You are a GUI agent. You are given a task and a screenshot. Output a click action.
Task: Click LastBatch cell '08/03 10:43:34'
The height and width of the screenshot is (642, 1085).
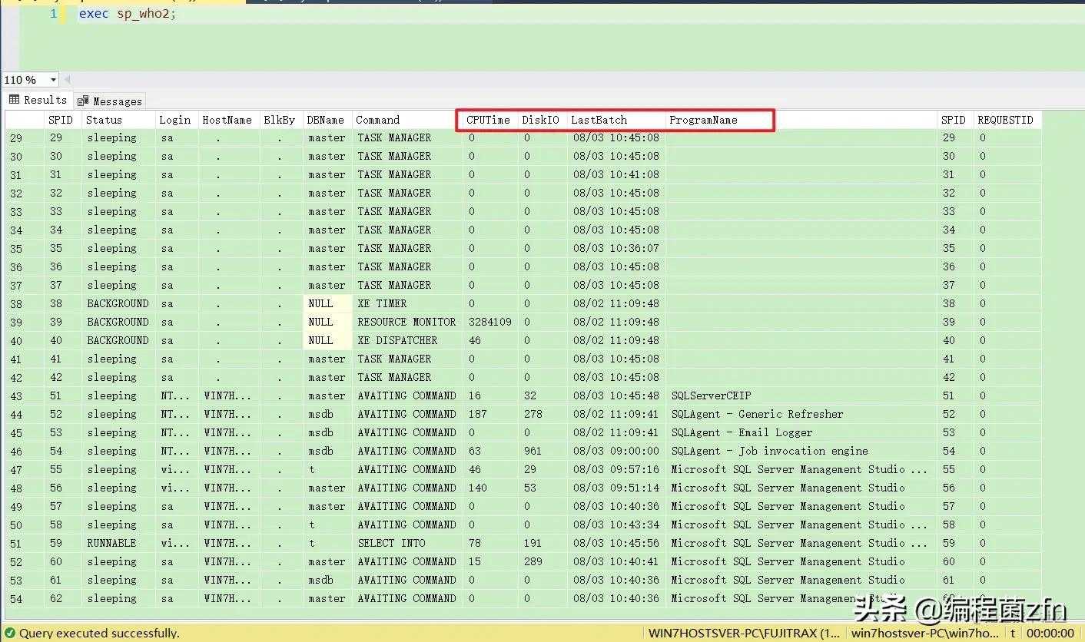pos(616,525)
